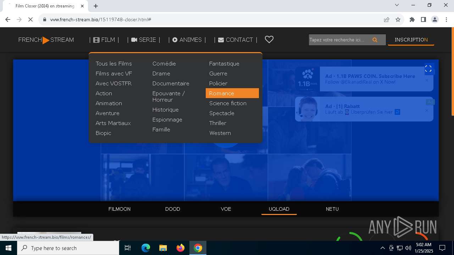Click the French Stream logo
The width and height of the screenshot is (454, 255).
pyautogui.click(x=46, y=40)
